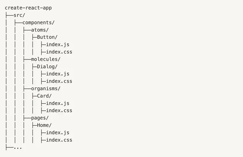Screen dimensions: 243x157
Task: Select the src/ folder entry
Action: pyautogui.click(x=19, y=15)
